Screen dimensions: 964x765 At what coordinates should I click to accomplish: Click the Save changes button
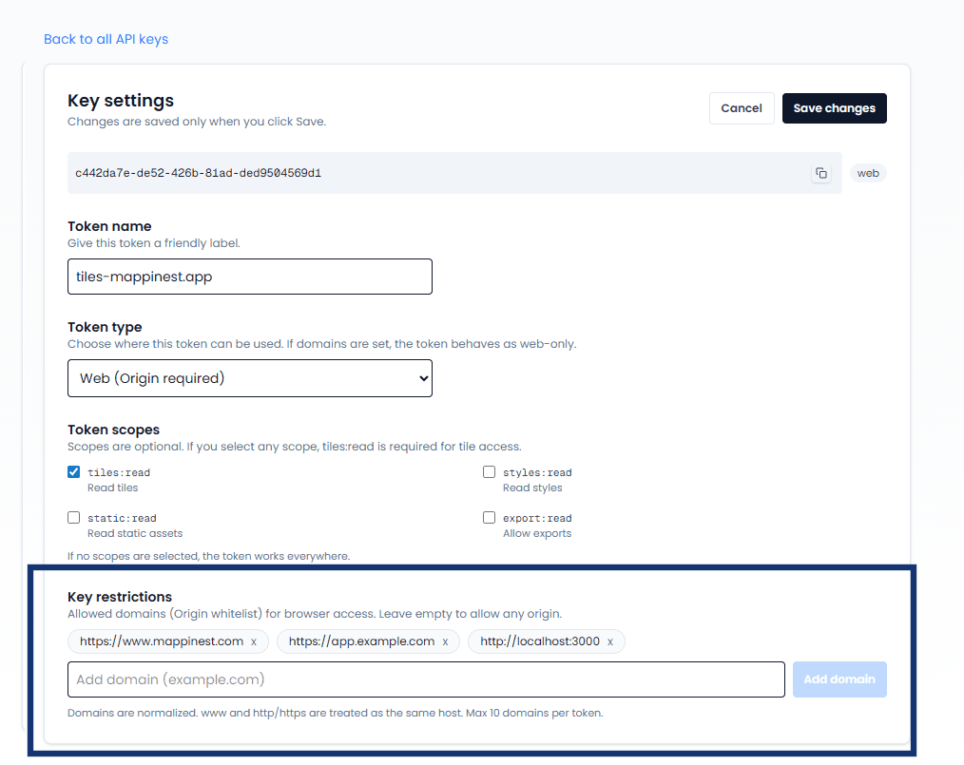[834, 108]
